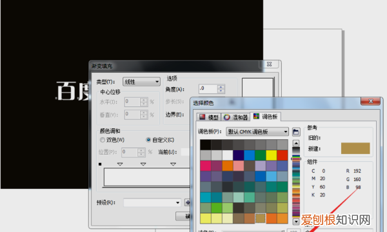
Task: Switch to the 模型 tab
Action: click(x=209, y=117)
